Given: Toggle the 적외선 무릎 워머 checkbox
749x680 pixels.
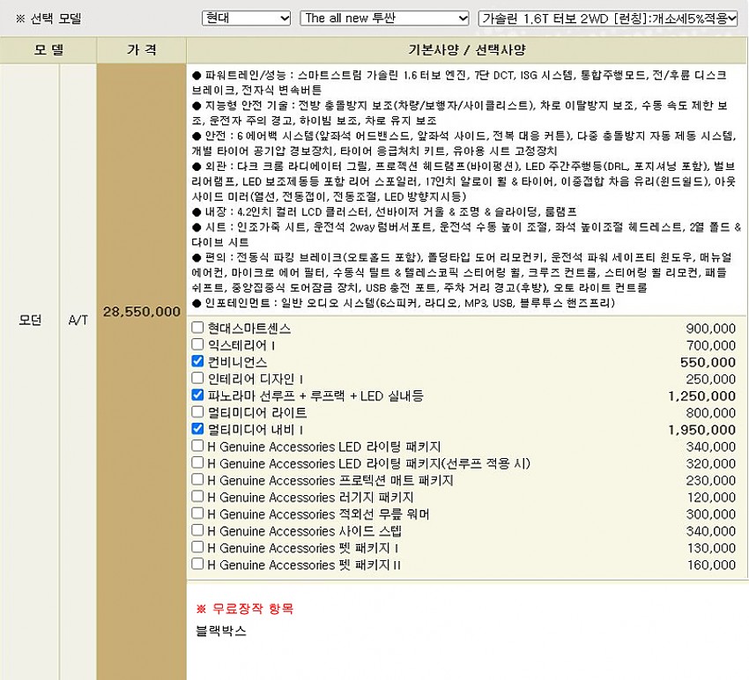Looking at the screenshot, I should click(197, 514).
